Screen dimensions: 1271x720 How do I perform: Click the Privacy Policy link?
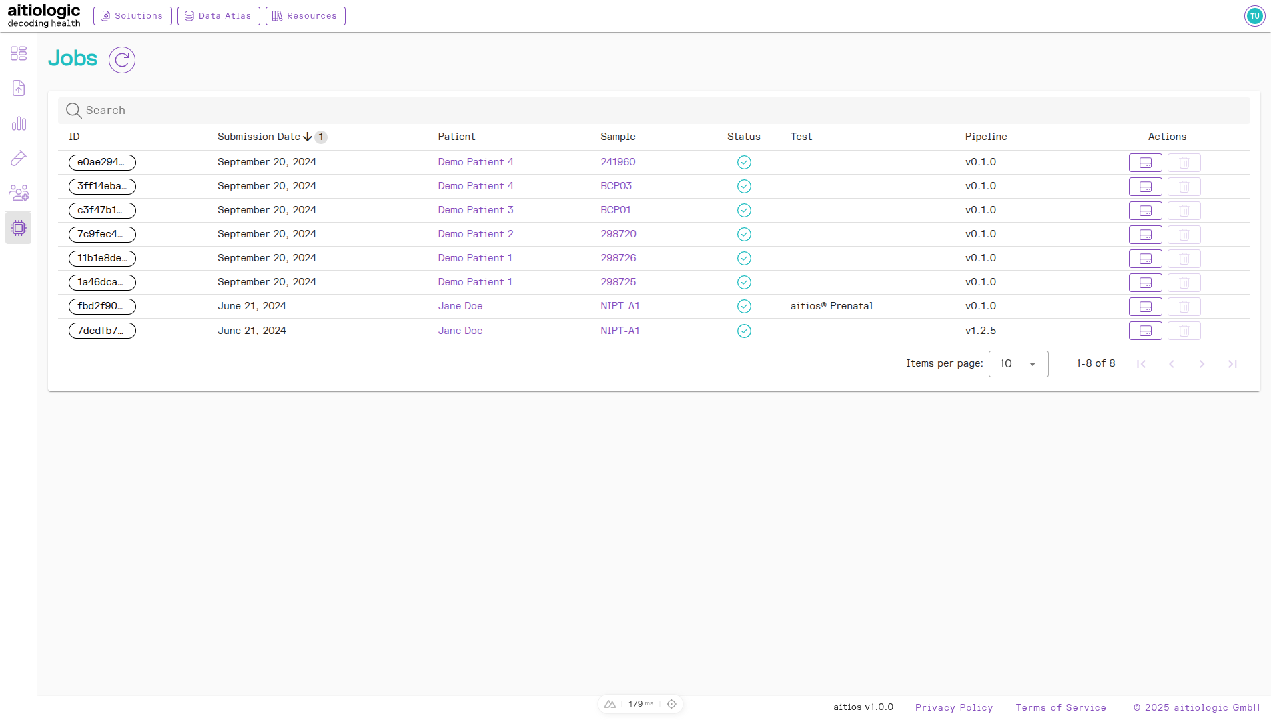pyautogui.click(x=953, y=707)
